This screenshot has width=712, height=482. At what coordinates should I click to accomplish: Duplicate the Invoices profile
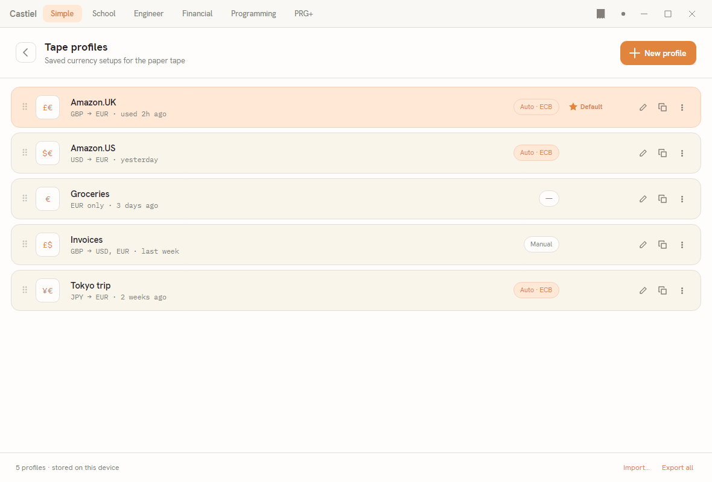[x=663, y=245]
